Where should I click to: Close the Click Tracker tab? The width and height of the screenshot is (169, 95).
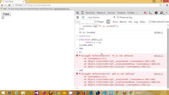(24, 2)
